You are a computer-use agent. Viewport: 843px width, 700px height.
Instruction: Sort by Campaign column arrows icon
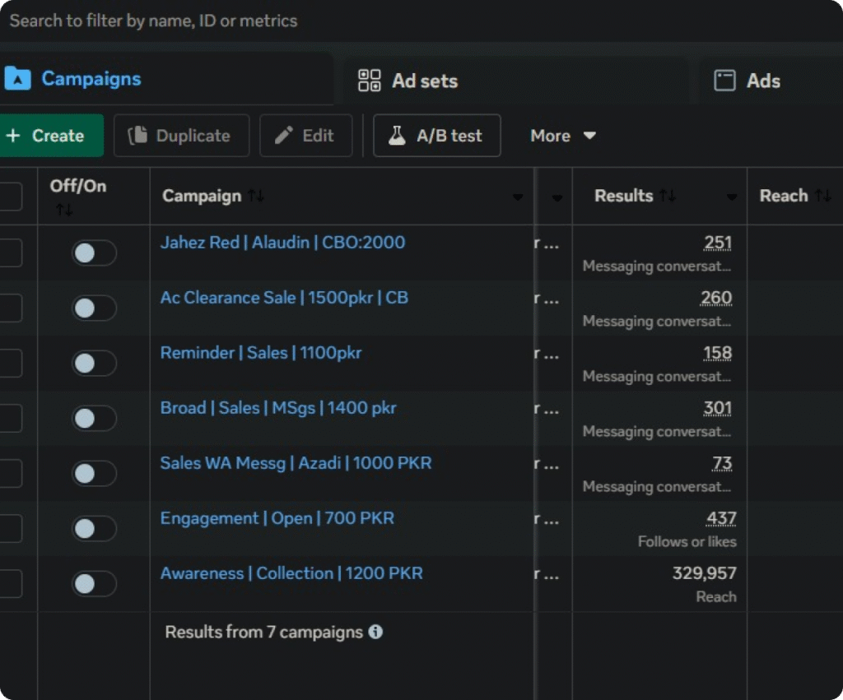[256, 196]
